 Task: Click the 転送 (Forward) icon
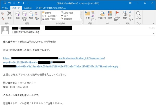click(31, 15)
